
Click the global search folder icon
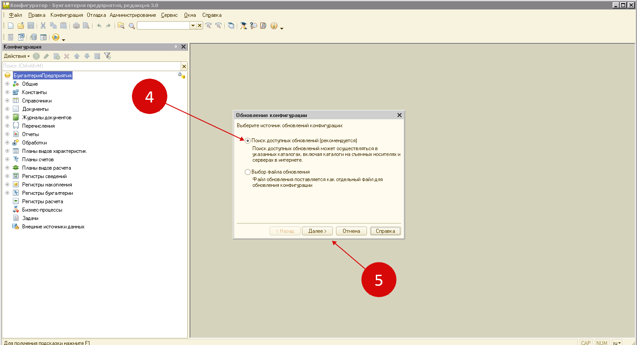point(121,26)
